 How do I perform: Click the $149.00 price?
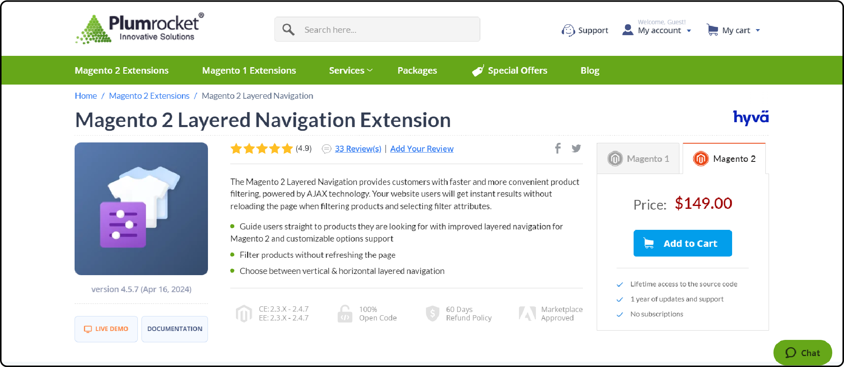tap(703, 204)
